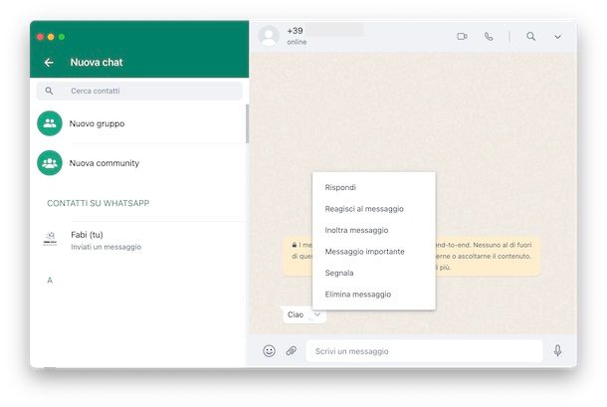
Task: Record a voice message with microphone
Action: point(557,350)
